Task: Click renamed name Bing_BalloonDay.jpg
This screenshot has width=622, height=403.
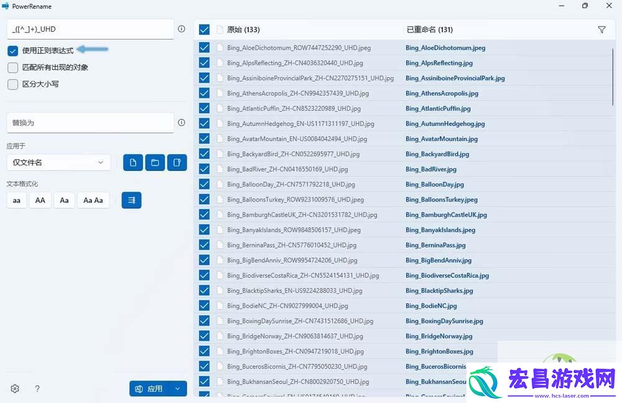Action: (x=435, y=184)
